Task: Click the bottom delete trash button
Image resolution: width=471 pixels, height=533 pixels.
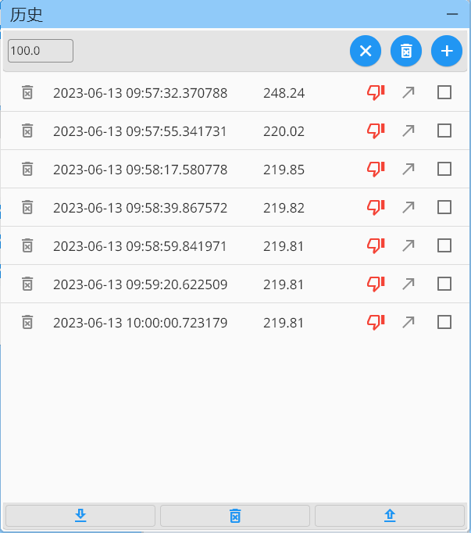Action: point(235,516)
